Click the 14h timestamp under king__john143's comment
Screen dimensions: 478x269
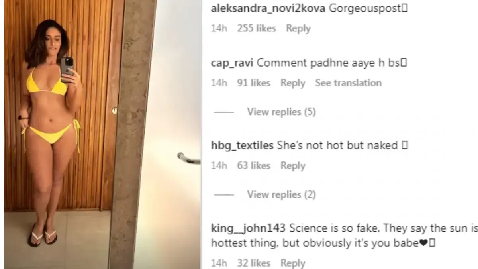pyautogui.click(x=219, y=263)
